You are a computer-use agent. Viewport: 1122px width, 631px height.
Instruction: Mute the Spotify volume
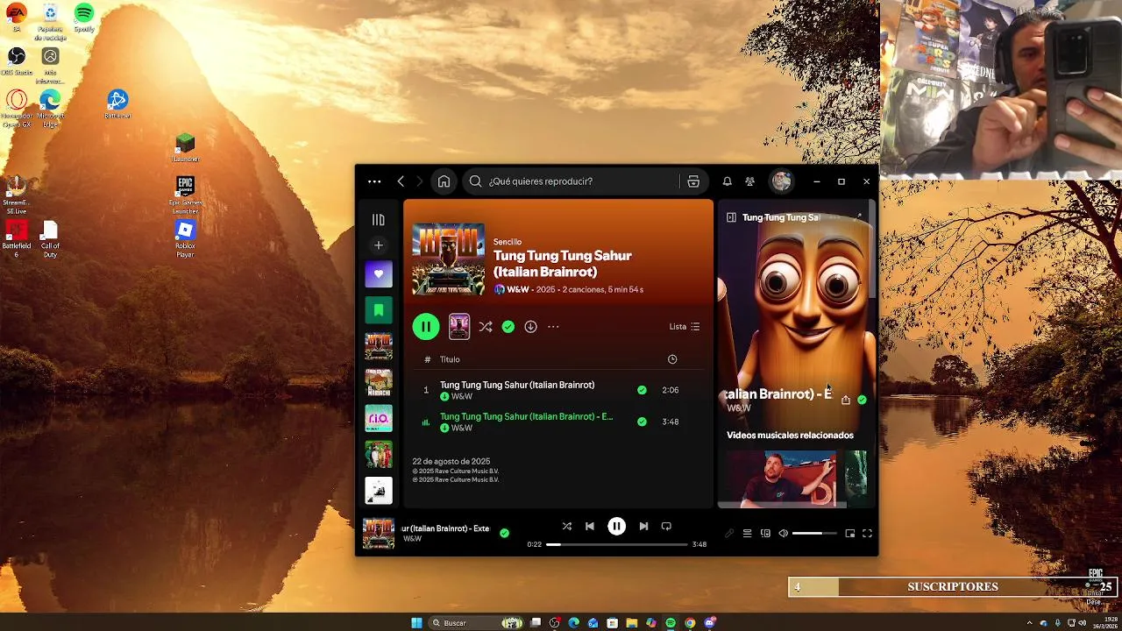[784, 534]
